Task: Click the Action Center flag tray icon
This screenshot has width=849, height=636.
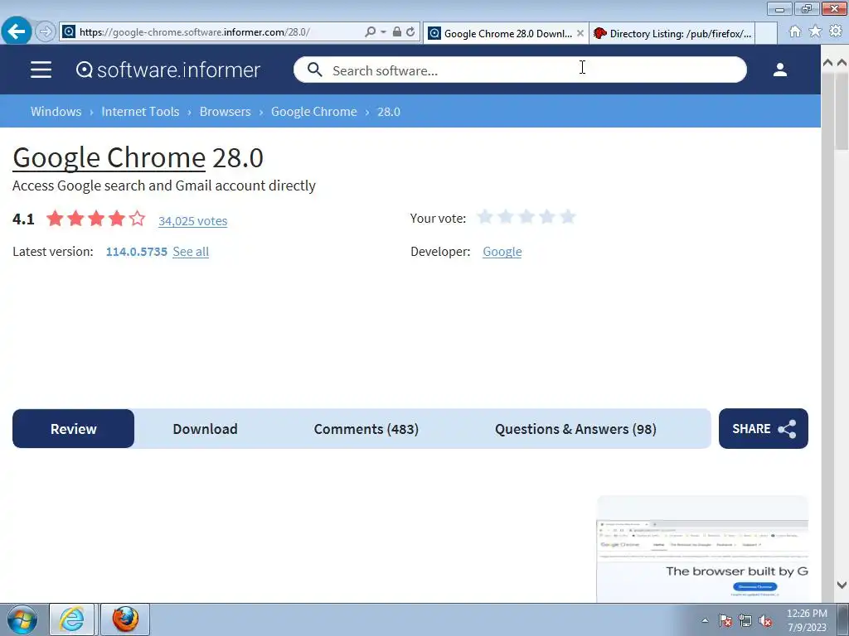Action: pyautogui.click(x=725, y=620)
